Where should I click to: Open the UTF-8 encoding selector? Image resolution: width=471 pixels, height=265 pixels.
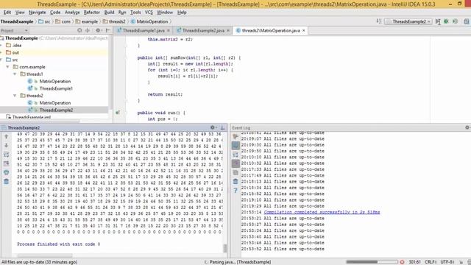pyautogui.click(x=447, y=262)
